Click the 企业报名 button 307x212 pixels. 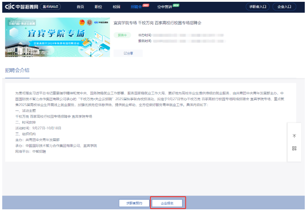167,203
